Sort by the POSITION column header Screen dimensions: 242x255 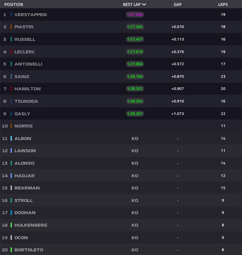click(x=14, y=4)
